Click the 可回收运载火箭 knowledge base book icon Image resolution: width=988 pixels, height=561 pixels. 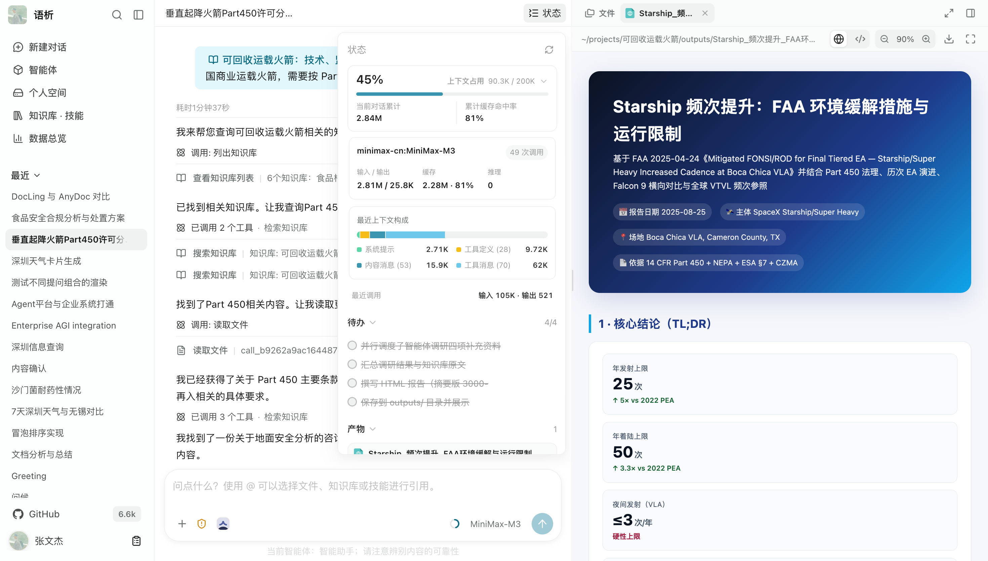(213, 60)
